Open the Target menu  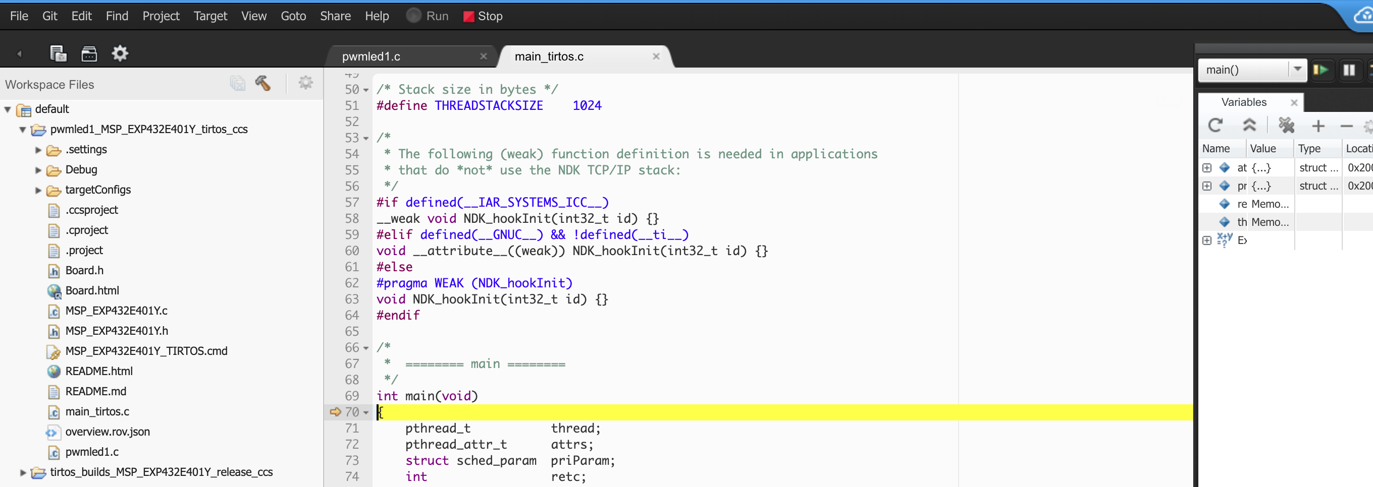click(x=210, y=16)
